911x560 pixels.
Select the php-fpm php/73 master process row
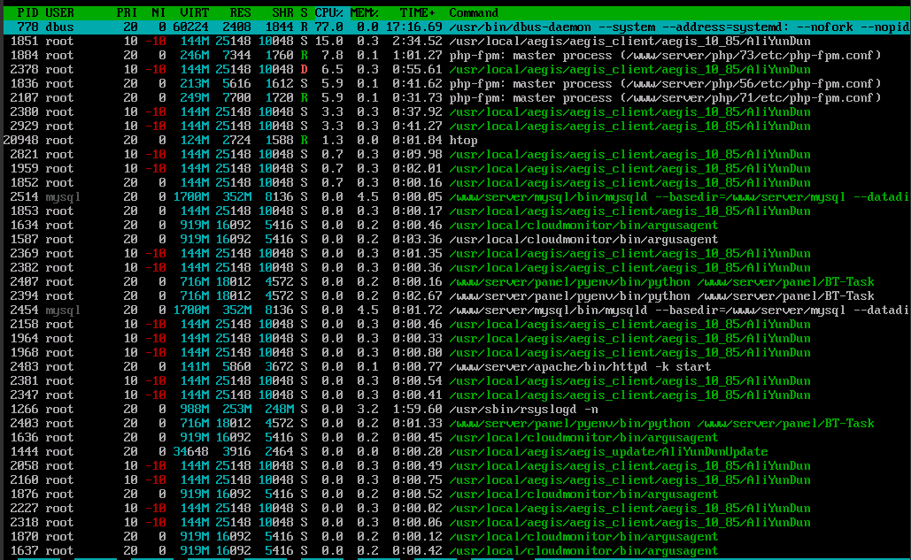pos(455,56)
